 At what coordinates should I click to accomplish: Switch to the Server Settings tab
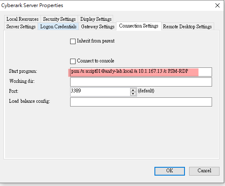click(21, 27)
